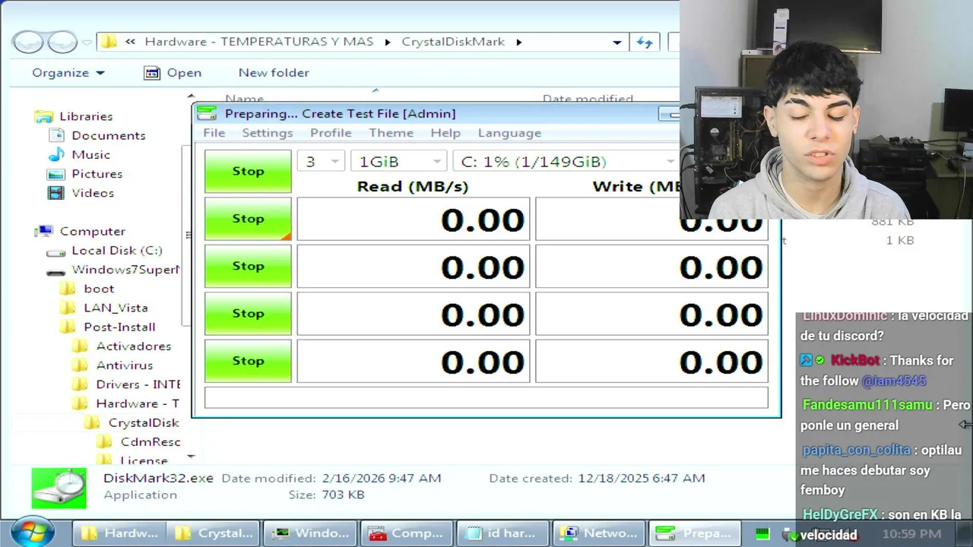Click the CrystalDiskMark breadcrumb segment
Viewport: 973px width, 547px height.
[x=453, y=42]
